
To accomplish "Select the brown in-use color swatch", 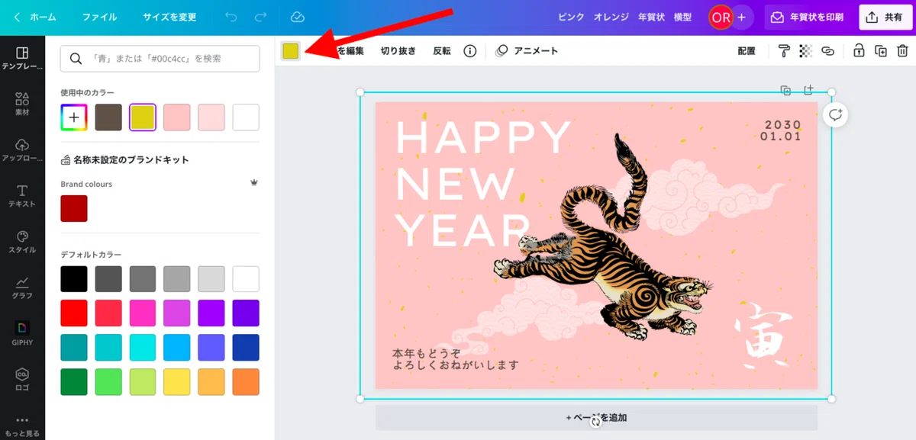I will click(108, 117).
